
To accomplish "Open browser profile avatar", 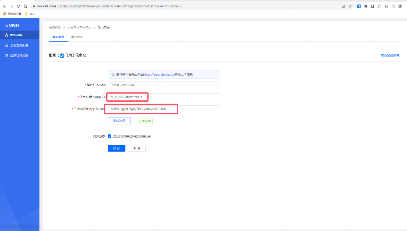I will [400, 6].
